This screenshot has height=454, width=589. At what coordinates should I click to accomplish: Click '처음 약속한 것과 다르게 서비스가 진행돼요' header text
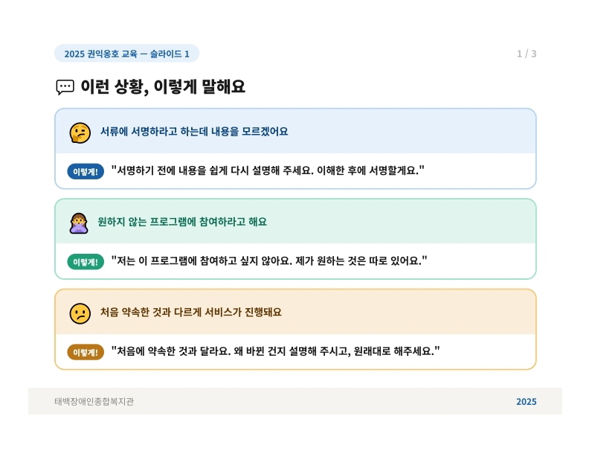click(191, 313)
